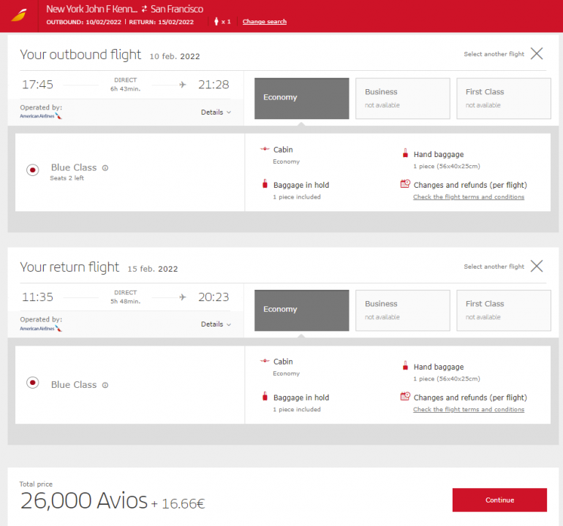Click the return Blue Class info icon
The height and width of the screenshot is (526, 563).
(x=105, y=385)
